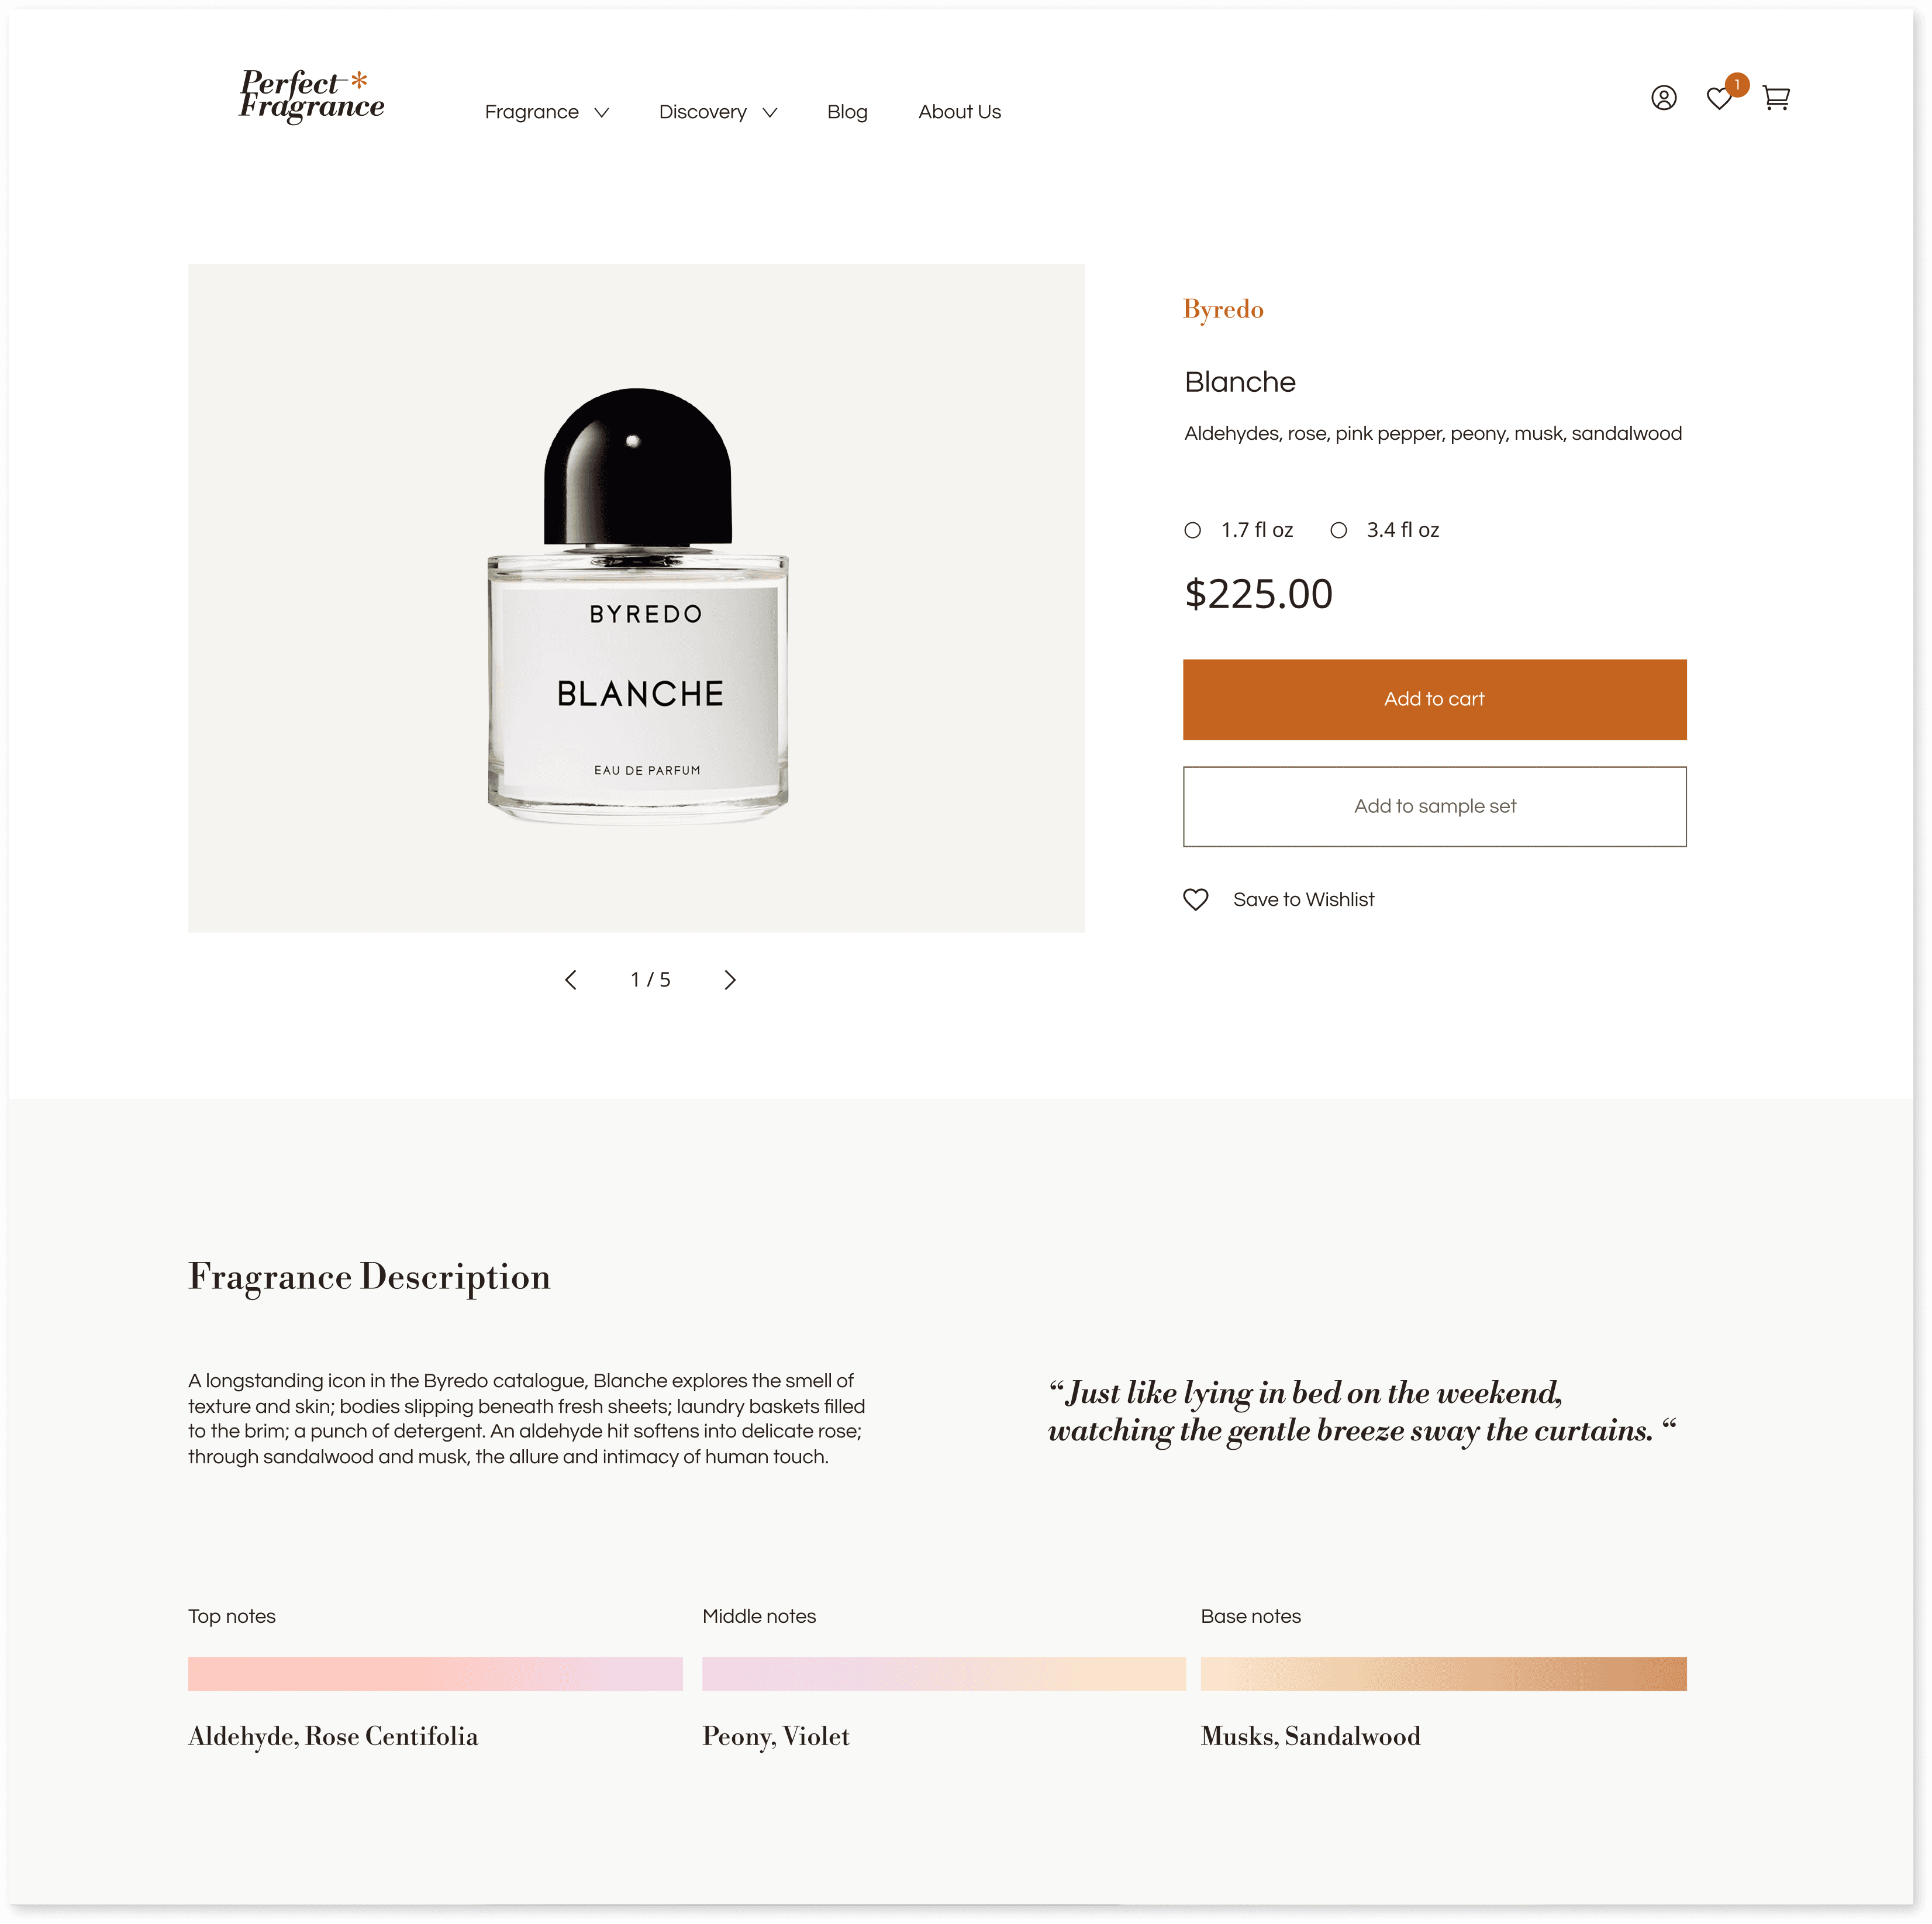Show the next product image
This screenshot has height=1924, width=1932.
click(730, 980)
